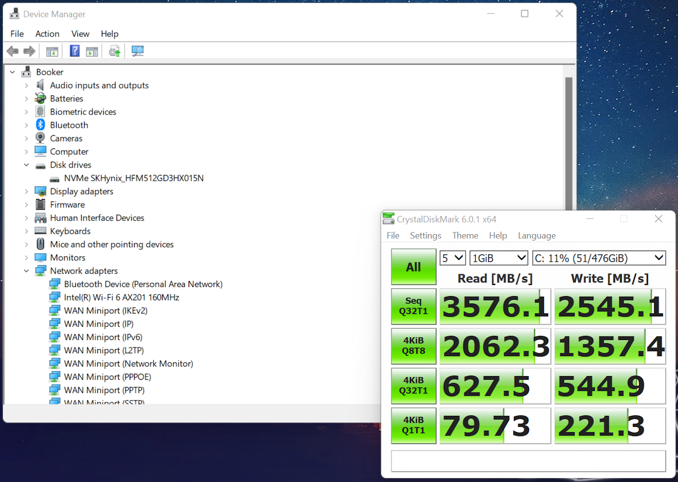The height and width of the screenshot is (482, 678).
Task: Click the blue Help question-mark toolbar icon
Action: [75, 51]
